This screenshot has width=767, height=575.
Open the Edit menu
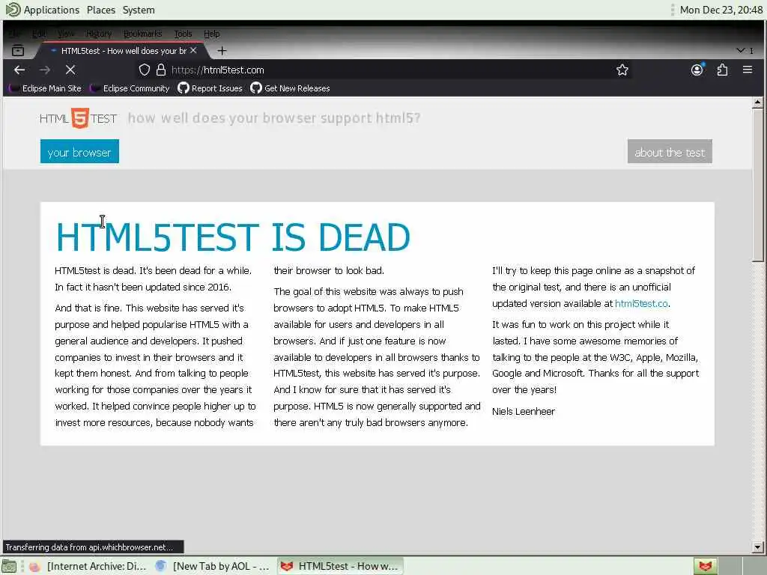(39, 34)
